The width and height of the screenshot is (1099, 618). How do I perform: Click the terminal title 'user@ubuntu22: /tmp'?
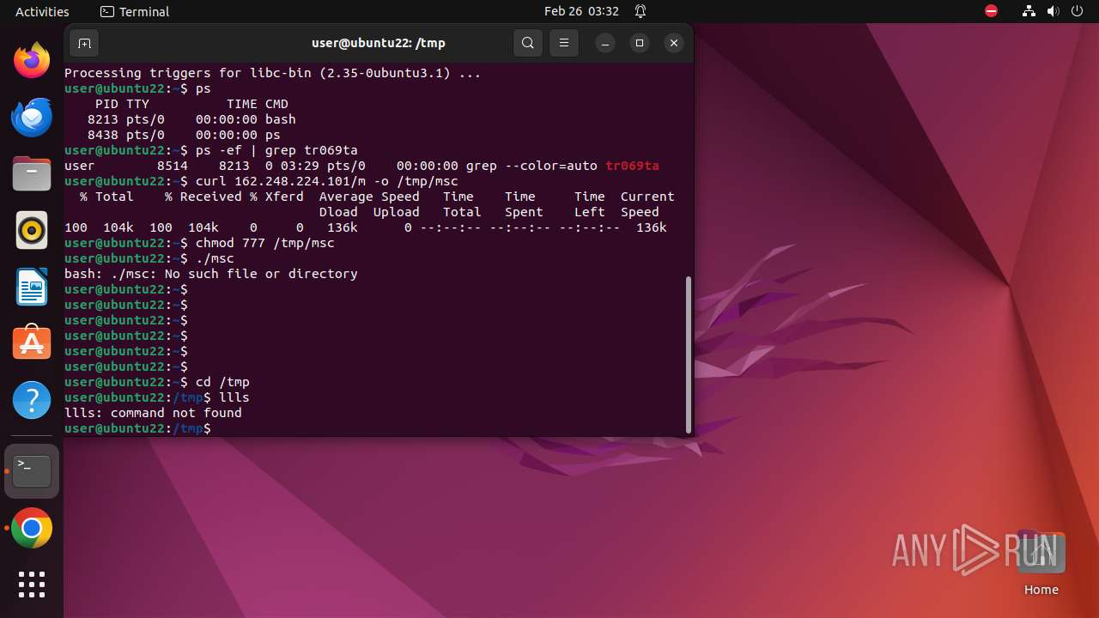378,43
